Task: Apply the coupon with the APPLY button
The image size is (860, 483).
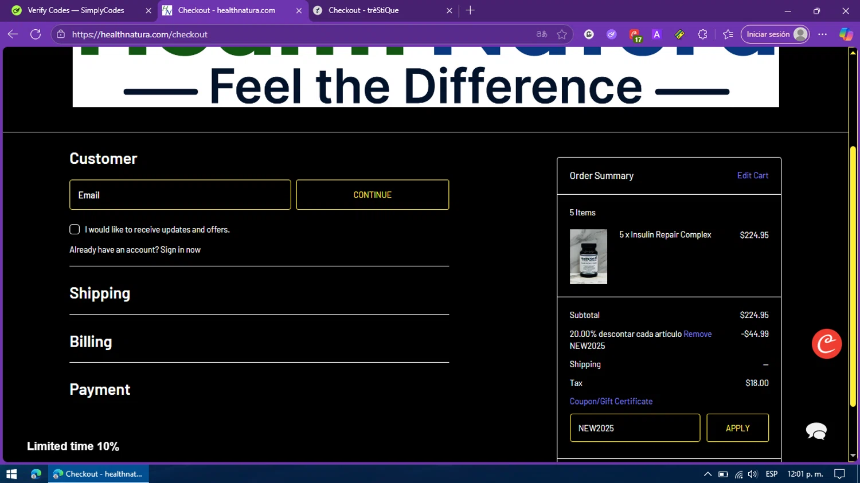Action: [x=737, y=428]
